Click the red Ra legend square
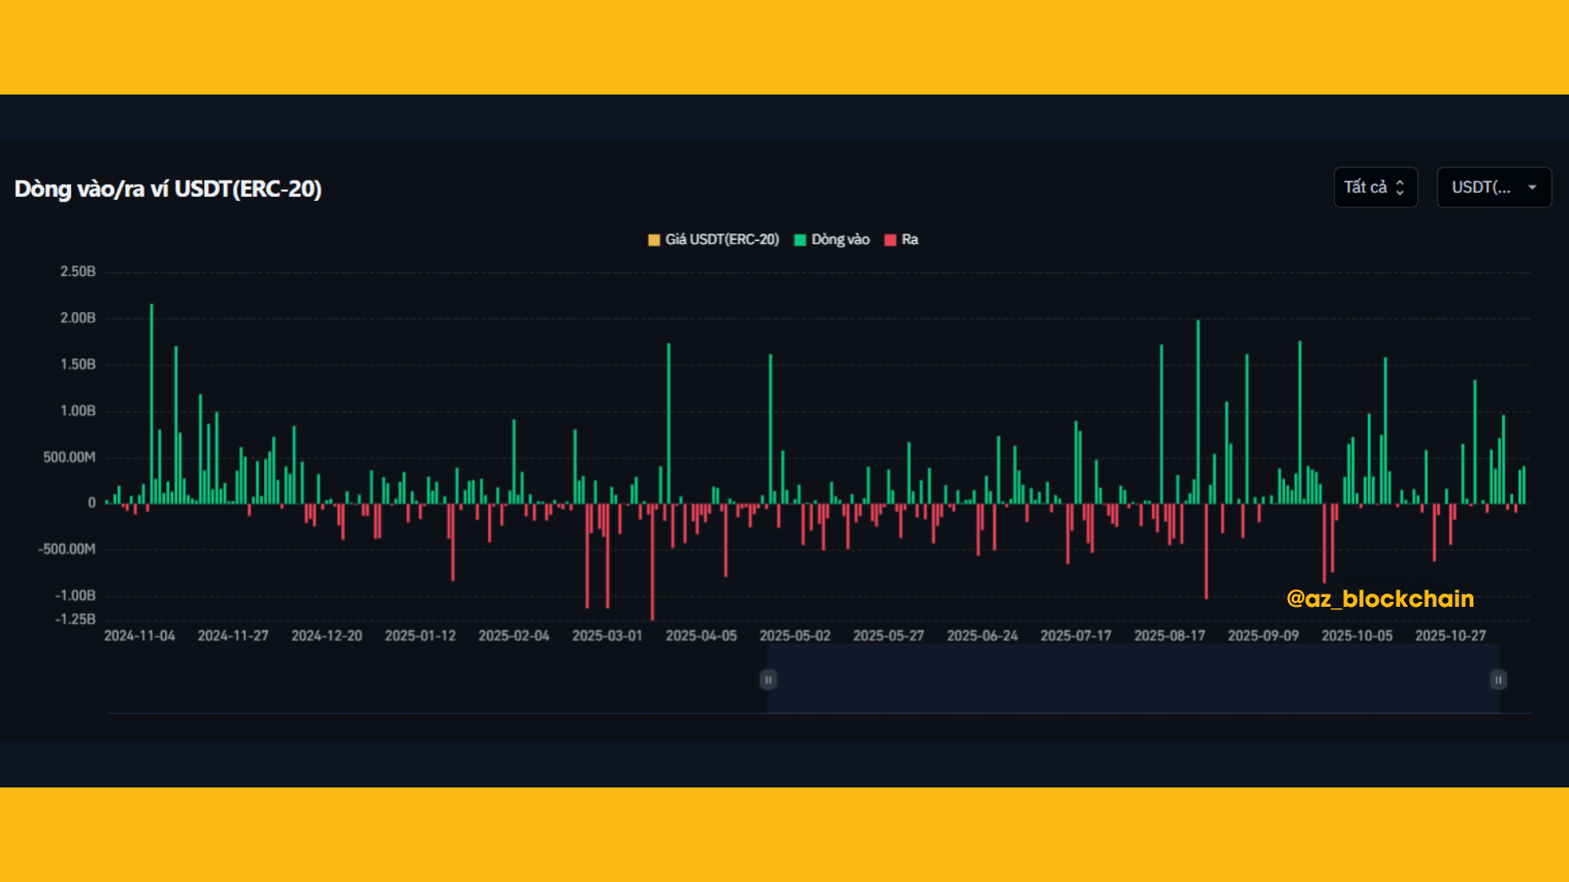Viewport: 1569px width, 882px height. 890,240
